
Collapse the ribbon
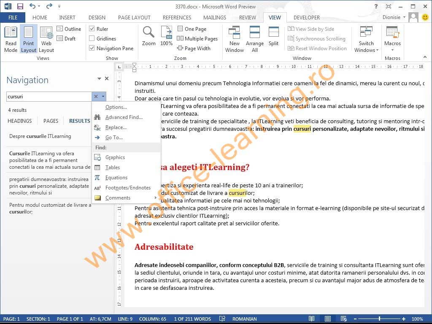pyautogui.click(x=425, y=57)
